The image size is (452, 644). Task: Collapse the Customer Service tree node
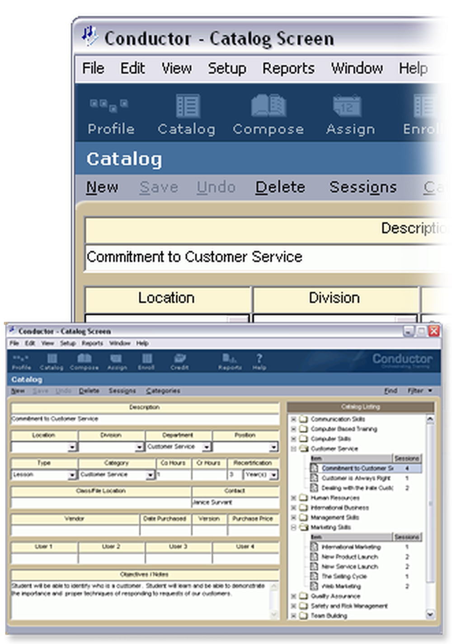(294, 449)
